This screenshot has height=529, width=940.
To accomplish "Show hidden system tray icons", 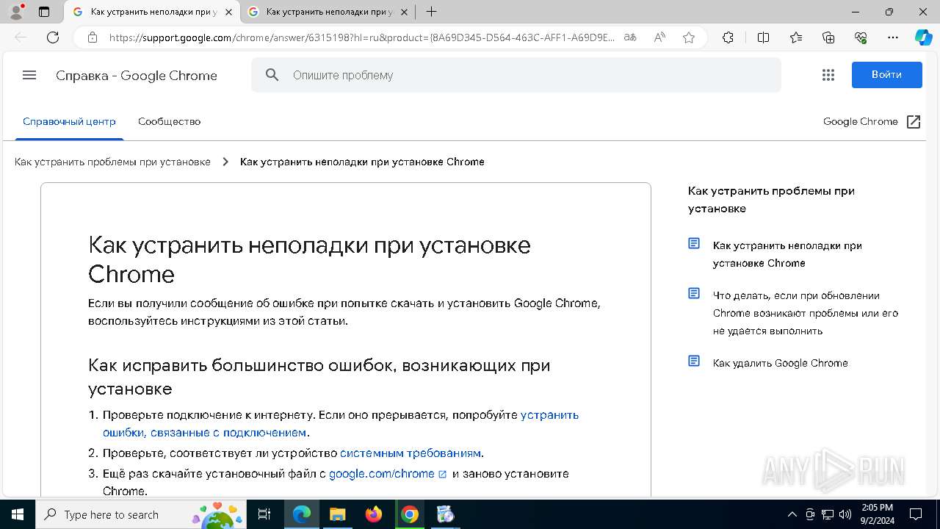I will click(x=792, y=514).
